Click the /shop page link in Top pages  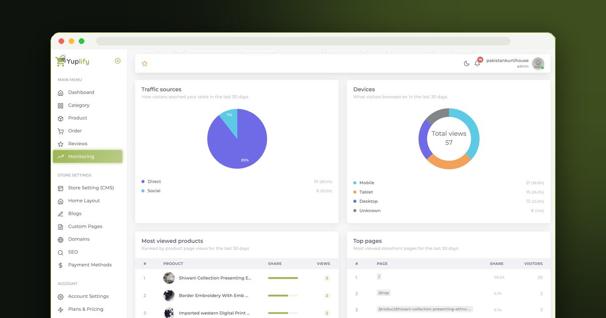pos(384,293)
